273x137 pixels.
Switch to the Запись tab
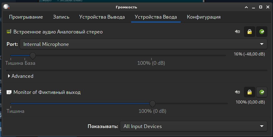point(61,17)
